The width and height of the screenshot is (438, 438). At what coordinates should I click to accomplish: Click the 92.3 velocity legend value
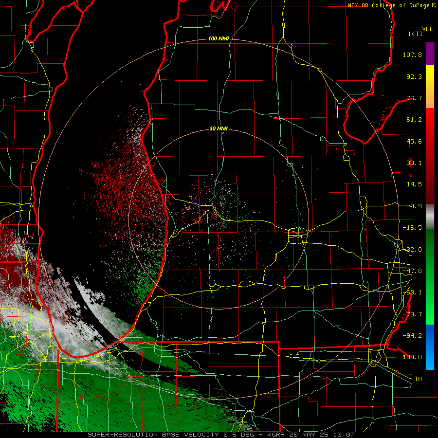[x=414, y=76]
